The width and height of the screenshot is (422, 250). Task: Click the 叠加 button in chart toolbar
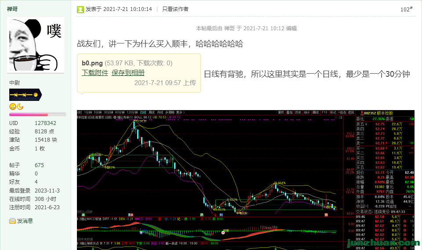(290, 113)
